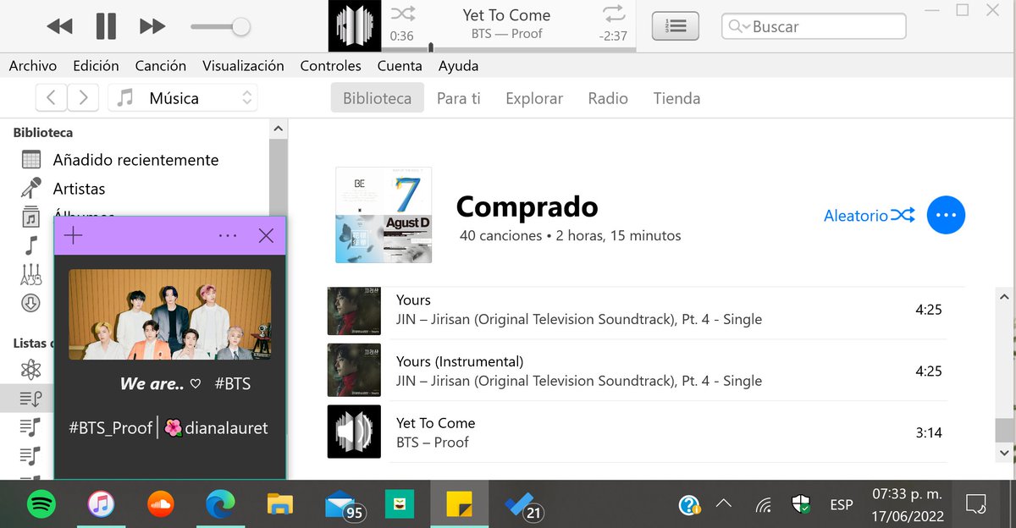This screenshot has height=528, width=1016.
Task: Switch to the Para ti tab
Action: click(x=459, y=98)
